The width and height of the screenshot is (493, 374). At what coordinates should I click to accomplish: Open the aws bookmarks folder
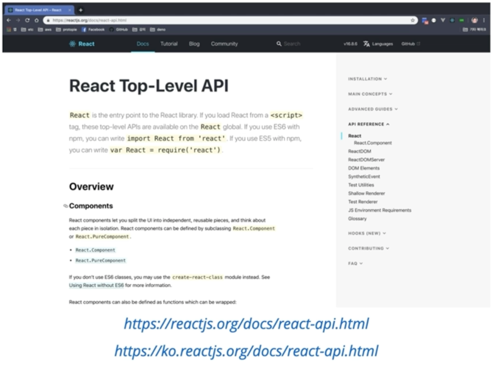click(44, 30)
